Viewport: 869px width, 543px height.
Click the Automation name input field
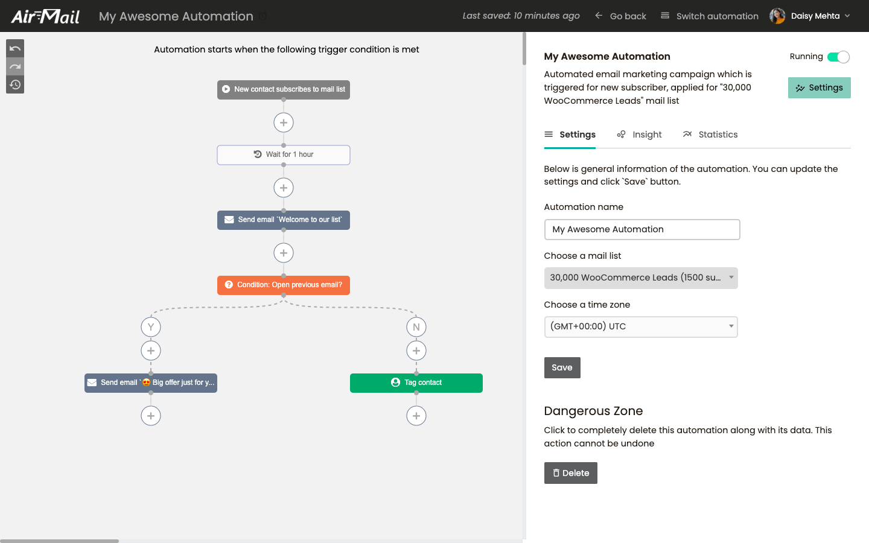641,229
